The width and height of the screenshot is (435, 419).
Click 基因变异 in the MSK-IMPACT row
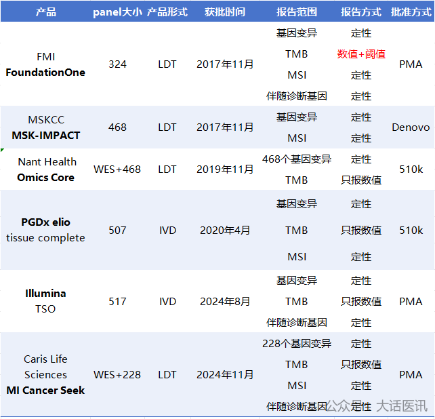pos(297,117)
